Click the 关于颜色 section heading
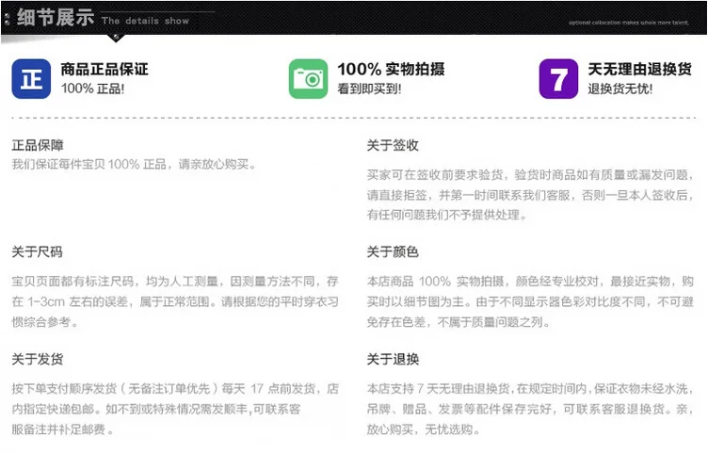708x453 pixels. point(393,252)
